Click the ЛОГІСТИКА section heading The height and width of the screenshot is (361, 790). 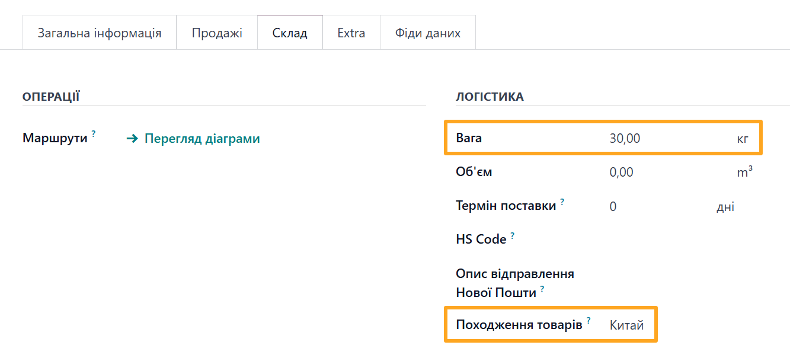point(490,97)
